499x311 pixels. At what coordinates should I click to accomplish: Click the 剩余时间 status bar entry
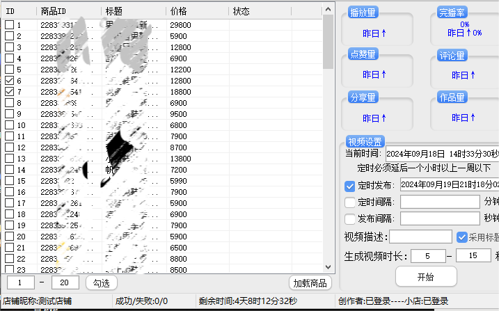(248, 301)
